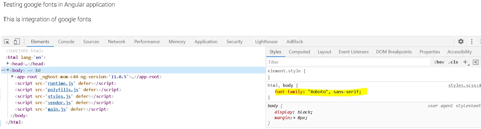Switch to the Computed sidebar tab
The width and height of the screenshot is (481, 129).
tap(299, 52)
